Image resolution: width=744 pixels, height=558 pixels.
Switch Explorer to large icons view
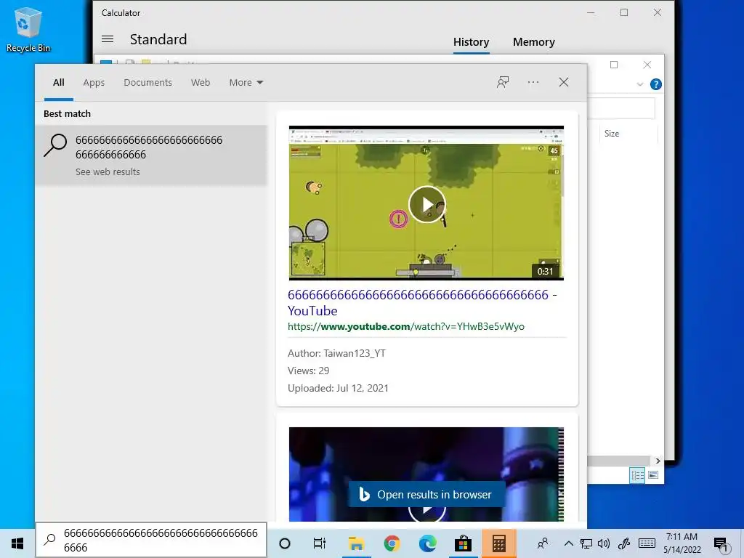pos(653,475)
